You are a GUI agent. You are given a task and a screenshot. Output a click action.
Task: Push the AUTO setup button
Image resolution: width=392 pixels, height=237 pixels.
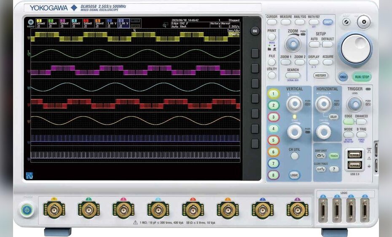(x=314, y=45)
